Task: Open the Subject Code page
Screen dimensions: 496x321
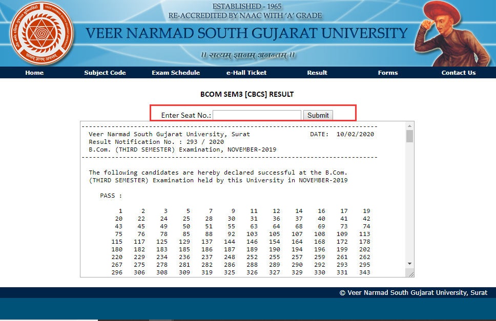Action: pos(105,72)
